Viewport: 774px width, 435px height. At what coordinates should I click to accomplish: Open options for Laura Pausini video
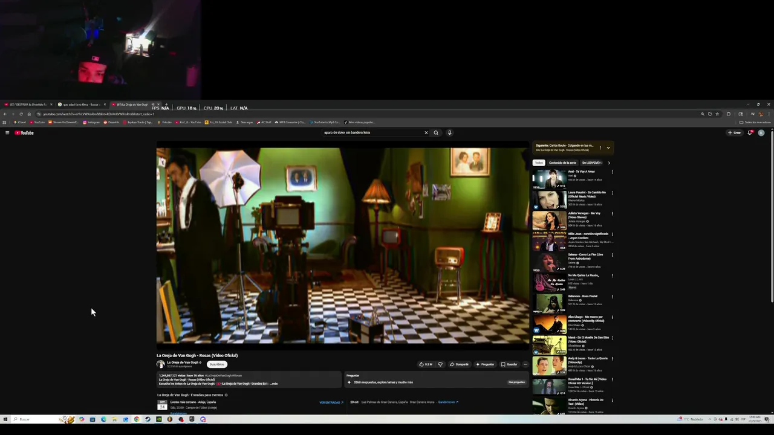[612, 193]
